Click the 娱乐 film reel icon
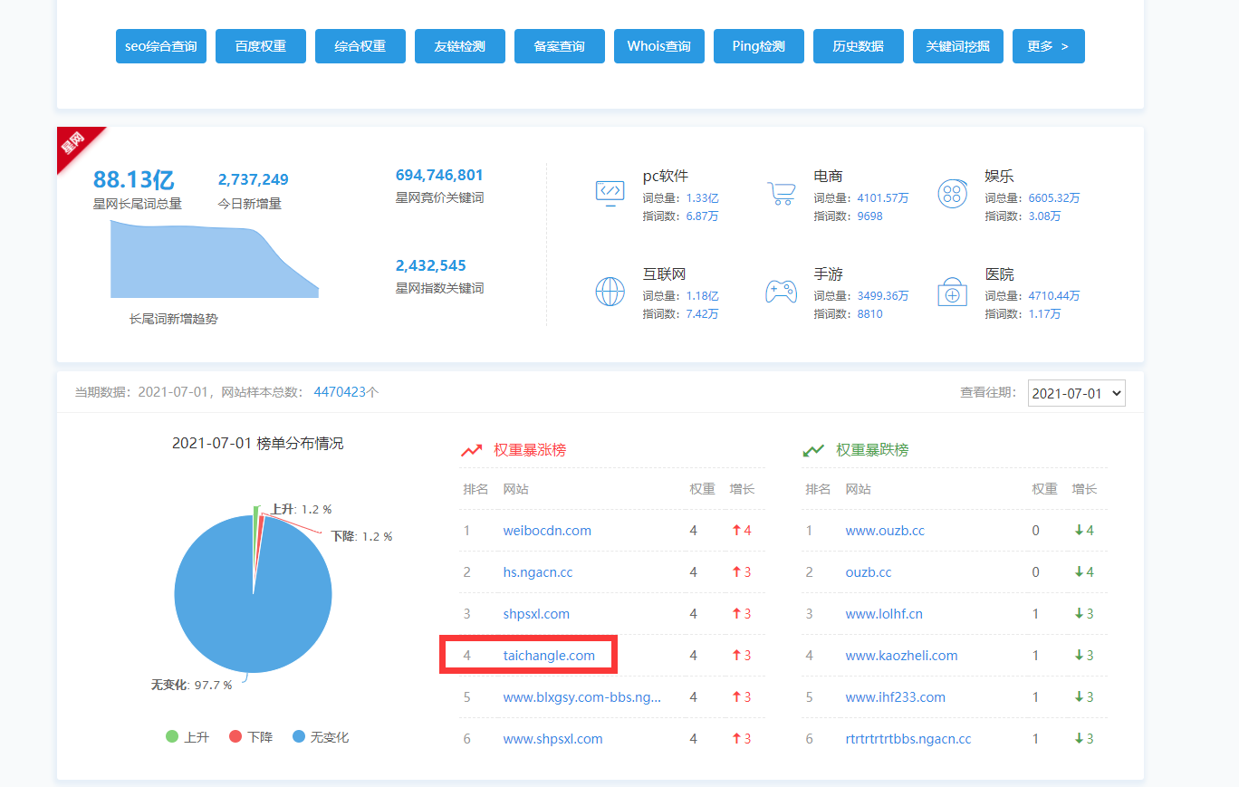1239x787 pixels. coord(952,194)
